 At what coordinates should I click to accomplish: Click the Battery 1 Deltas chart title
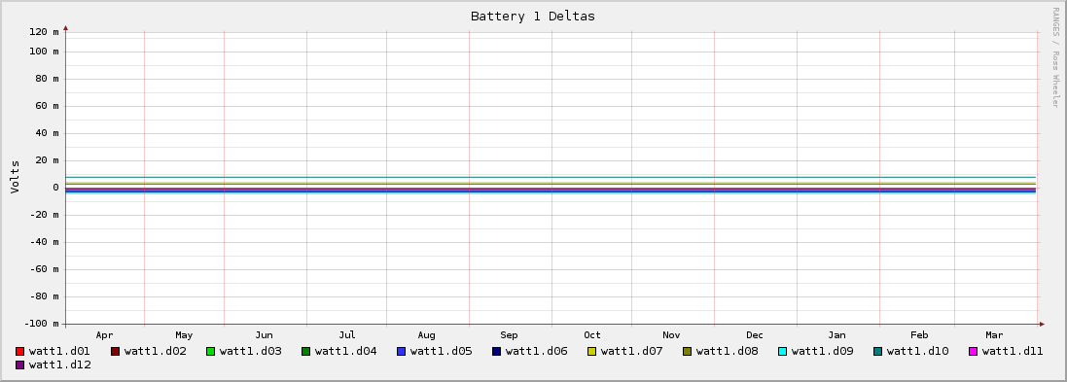pyautogui.click(x=533, y=17)
